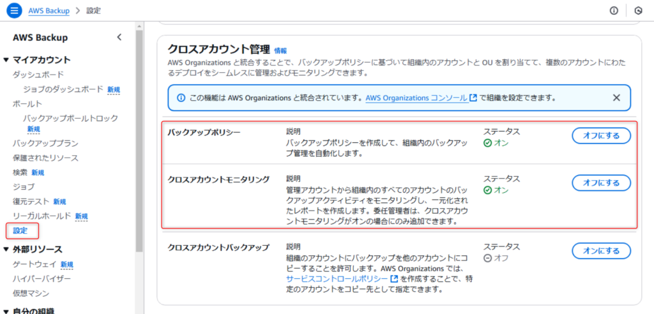Click the クロスアカウントモニタリング row title

pyautogui.click(x=218, y=179)
